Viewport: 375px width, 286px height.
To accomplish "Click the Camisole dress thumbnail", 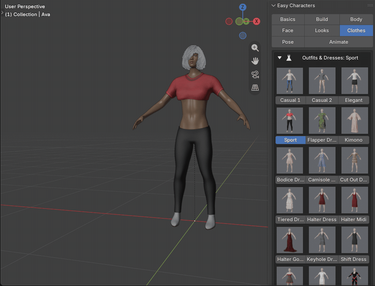I will 322,160.
